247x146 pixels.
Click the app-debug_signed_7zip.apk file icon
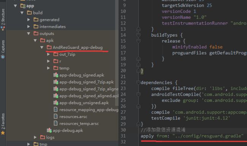pyautogui.click(x=56, y=82)
